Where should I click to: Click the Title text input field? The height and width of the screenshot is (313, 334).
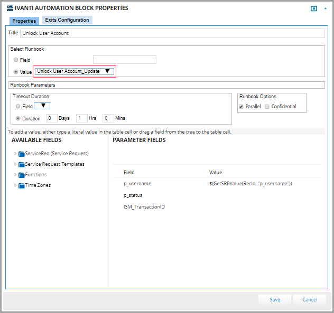point(172,33)
